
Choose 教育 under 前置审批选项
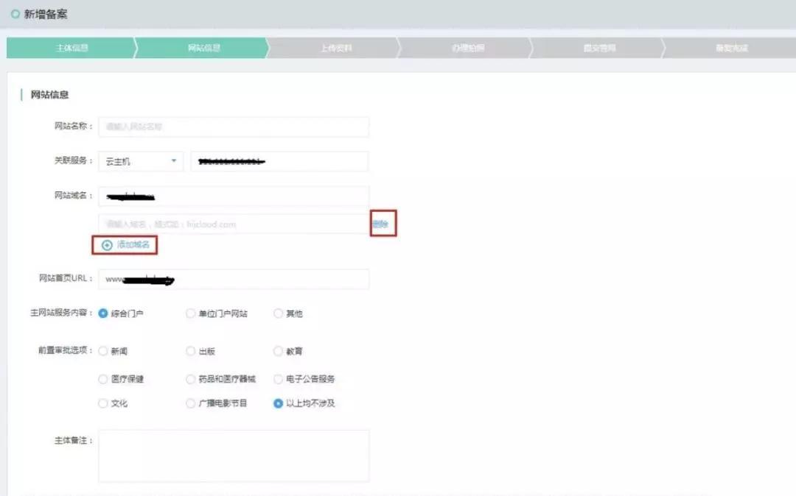pos(278,351)
